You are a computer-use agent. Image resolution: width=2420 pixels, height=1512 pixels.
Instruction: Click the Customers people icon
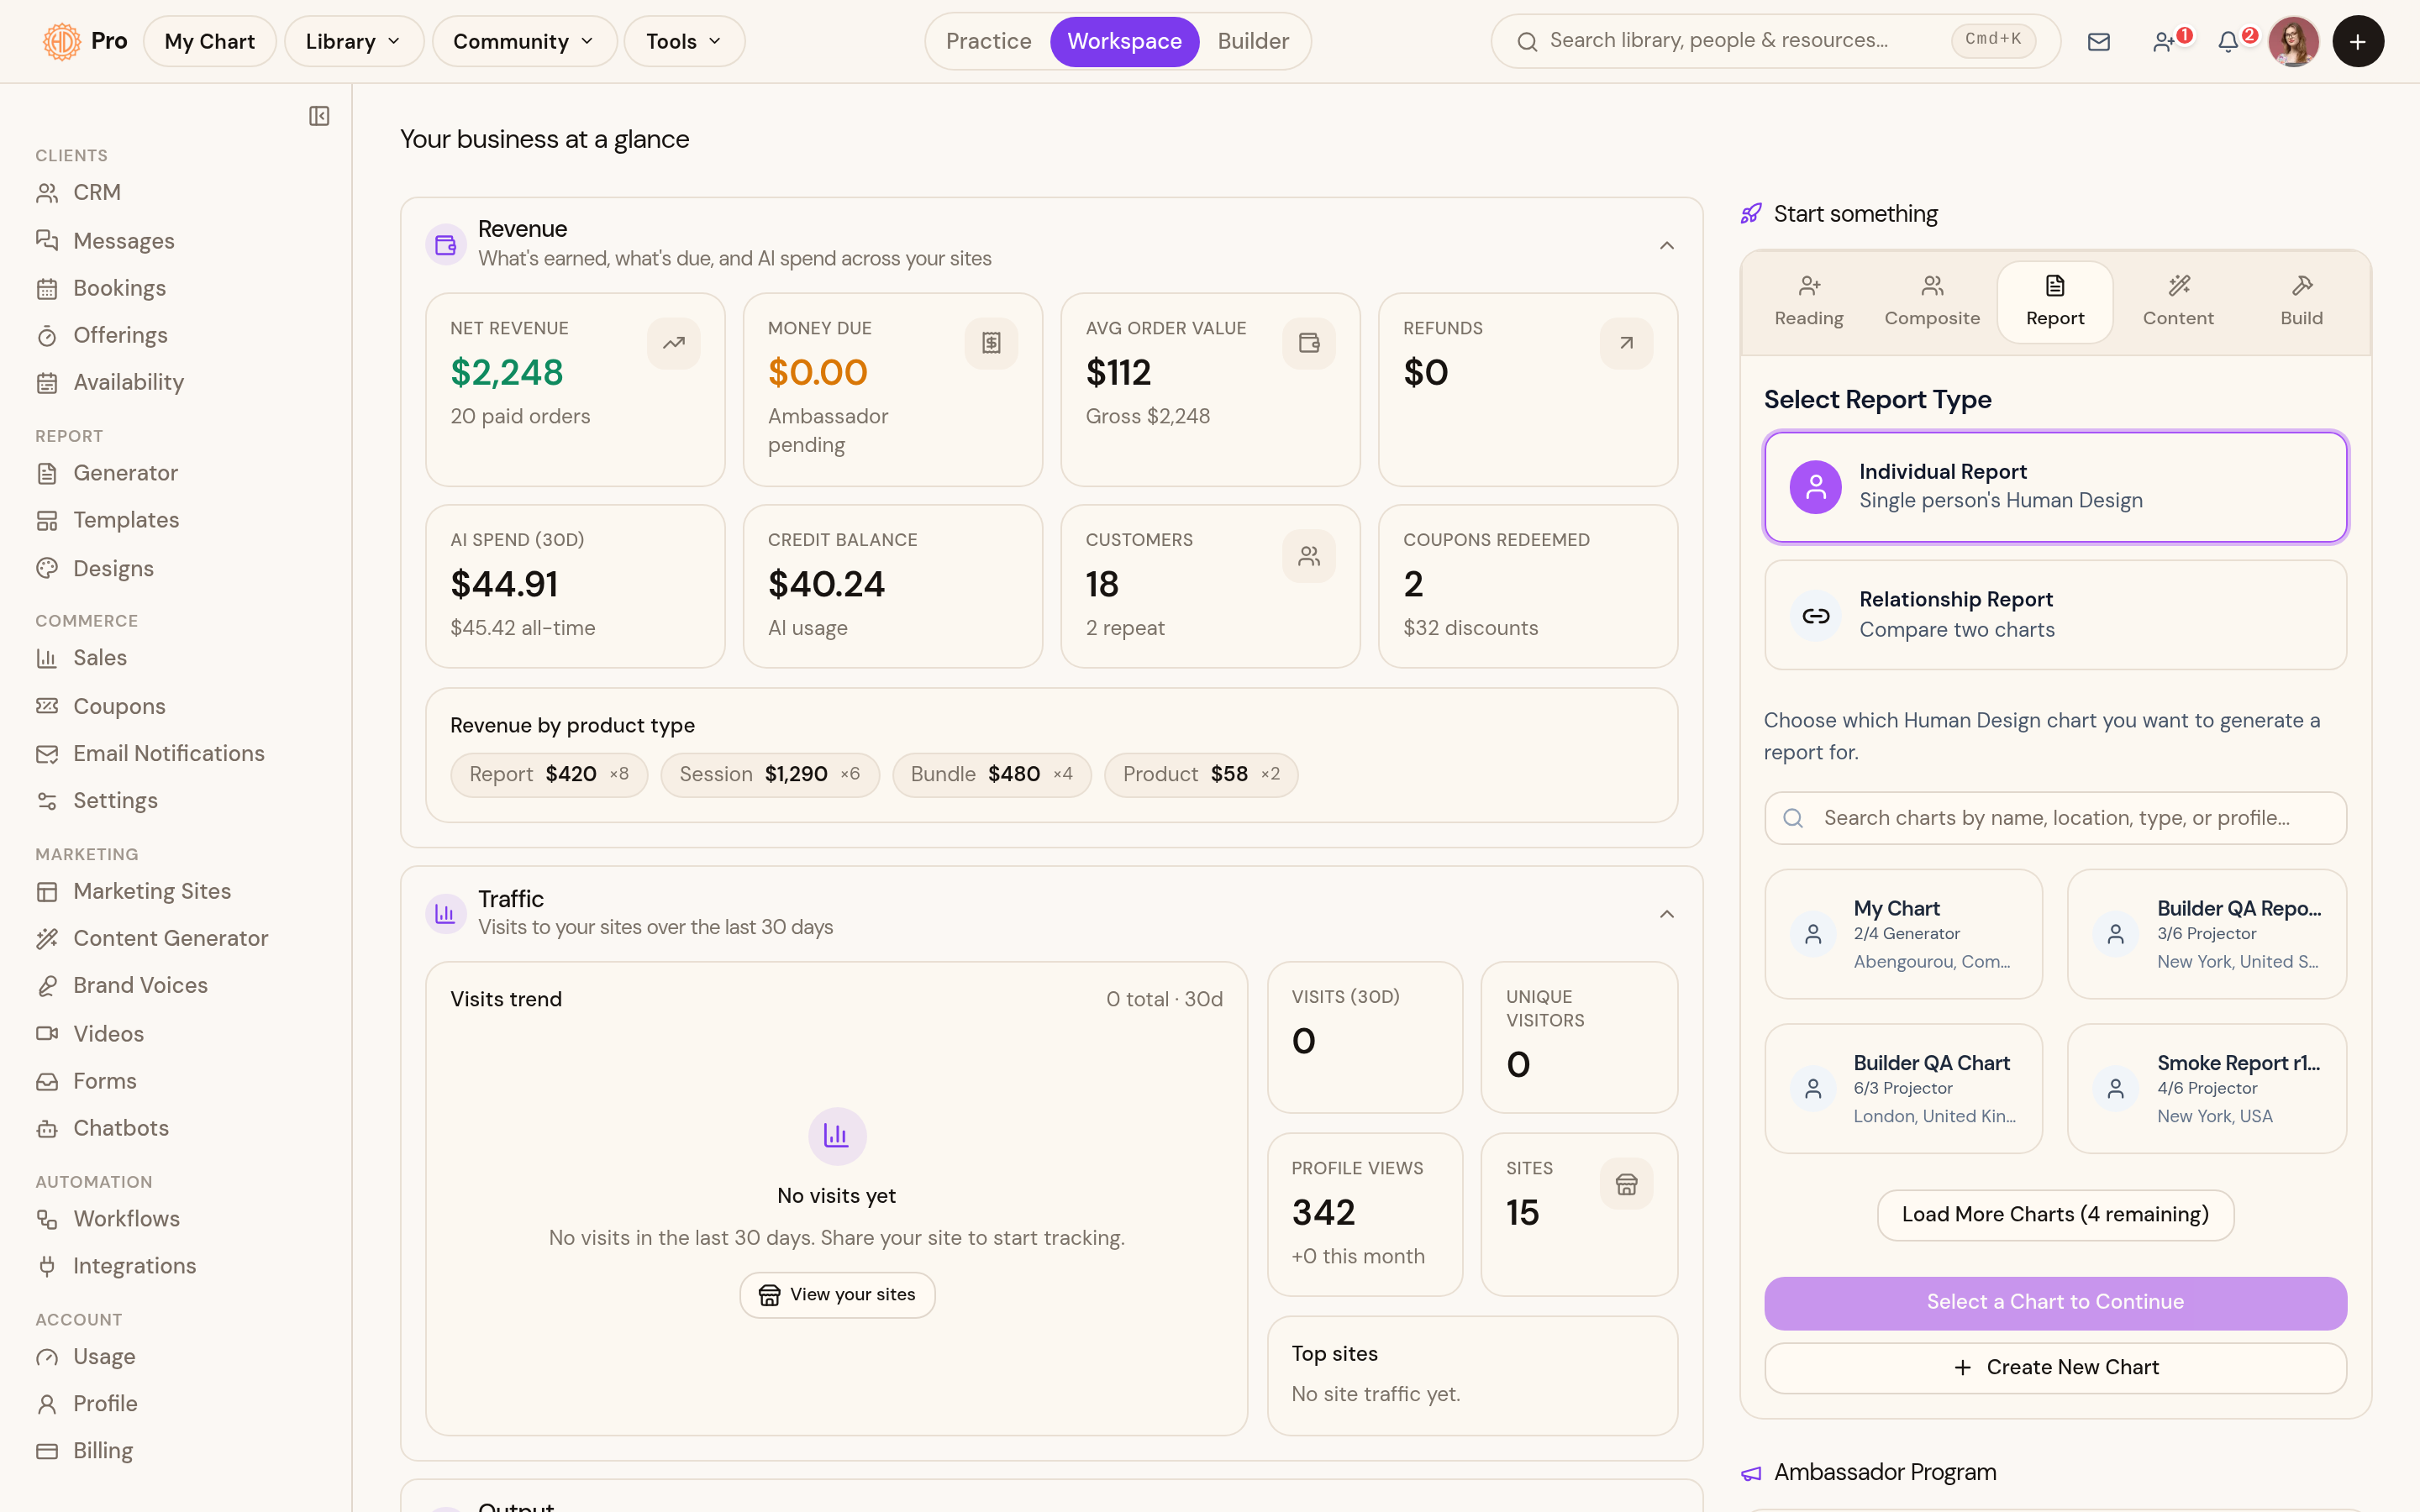(x=1309, y=555)
